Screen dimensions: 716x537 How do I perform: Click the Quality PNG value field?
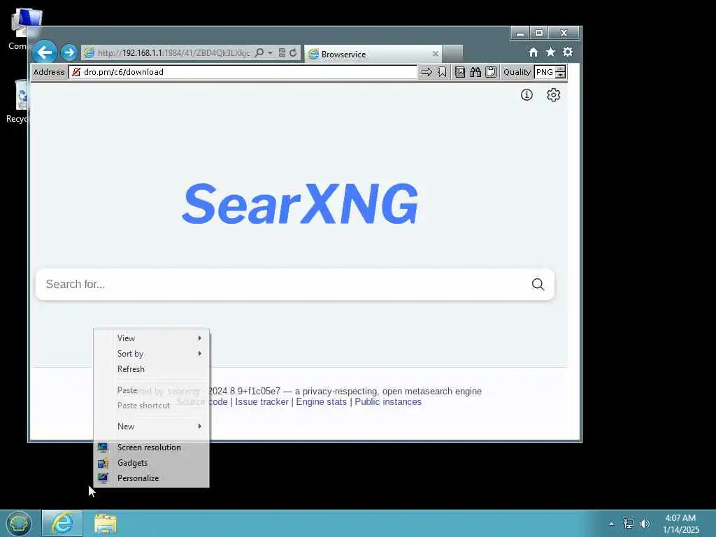(x=544, y=72)
